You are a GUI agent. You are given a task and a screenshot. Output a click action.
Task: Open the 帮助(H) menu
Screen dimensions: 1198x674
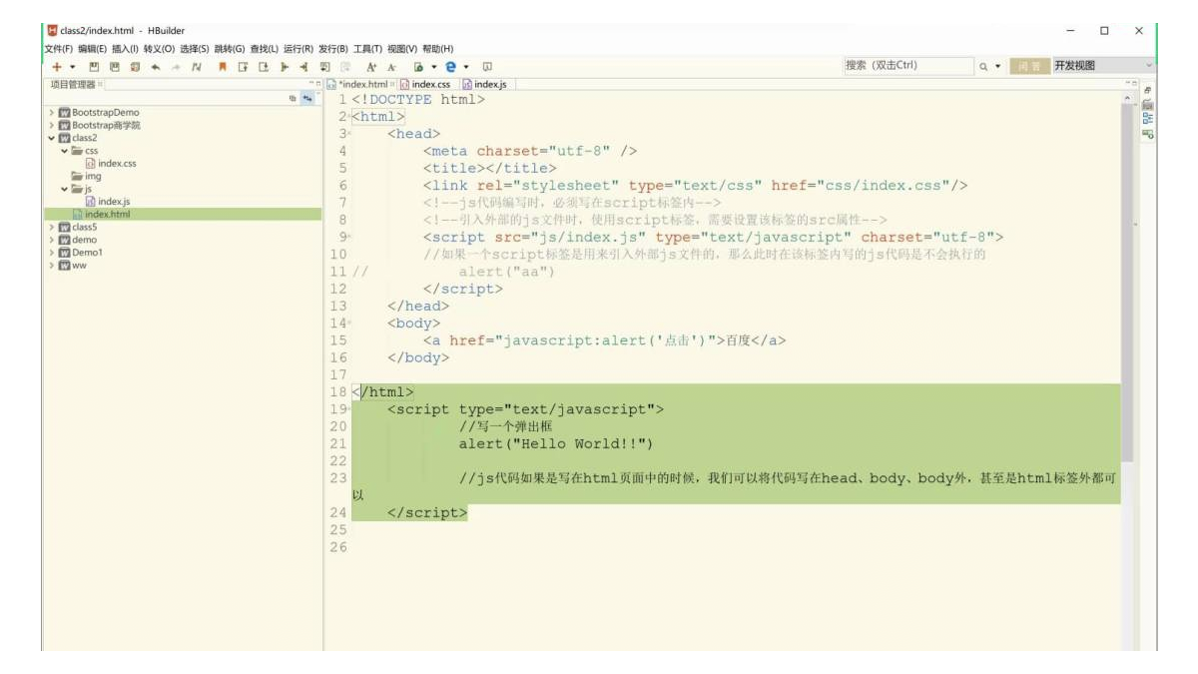point(438,48)
